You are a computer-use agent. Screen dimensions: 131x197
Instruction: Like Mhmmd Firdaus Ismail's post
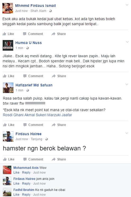click(x=8, y=34)
